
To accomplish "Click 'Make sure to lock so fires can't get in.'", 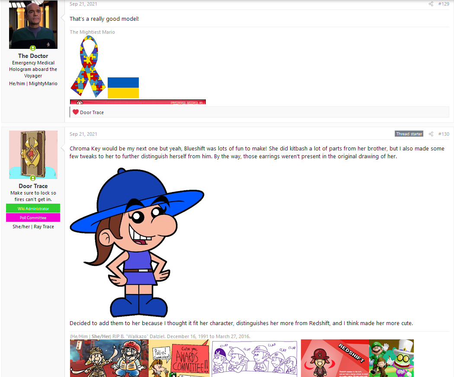I will [x=33, y=196].
